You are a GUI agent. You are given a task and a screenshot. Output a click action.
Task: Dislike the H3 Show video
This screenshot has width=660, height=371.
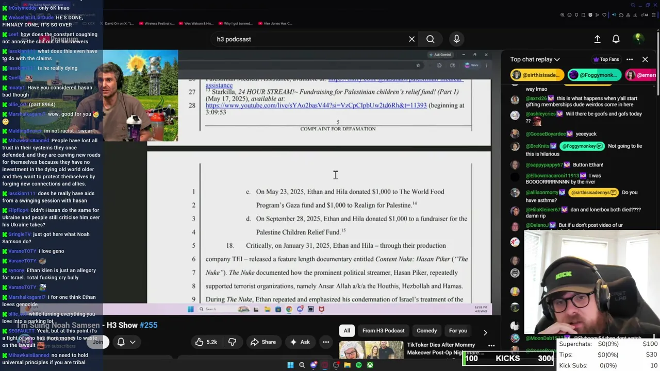click(x=232, y=342)
